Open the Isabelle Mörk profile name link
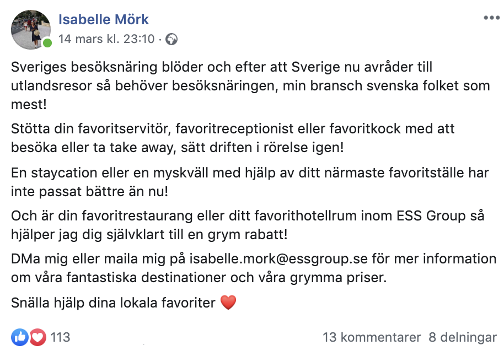This screenshot has width=504, height=356. point(104,20)
